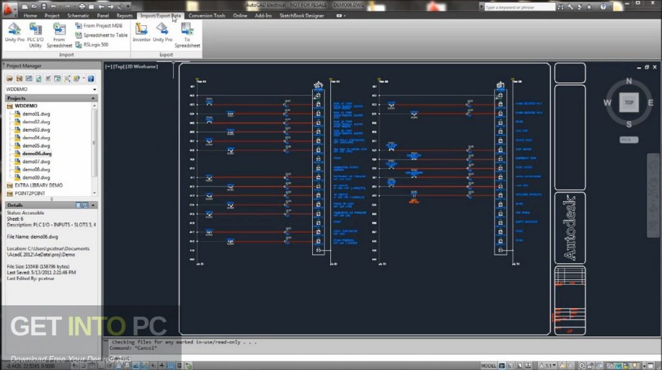Select the Conversion Tools tab
Viewport: 662px width, 370px height.
pos(207,16)
